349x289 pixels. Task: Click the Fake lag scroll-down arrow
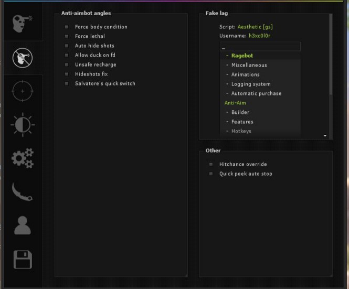point(325,136)
